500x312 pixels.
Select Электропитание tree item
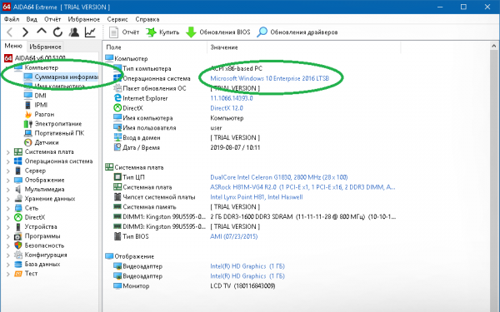point(58,123)
